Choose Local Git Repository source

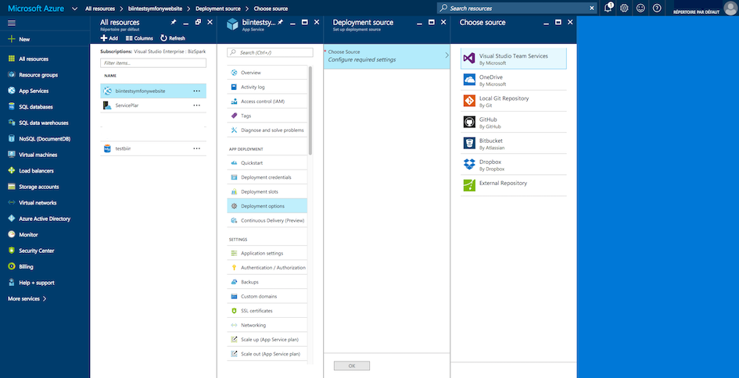click(x=514, y=101)
